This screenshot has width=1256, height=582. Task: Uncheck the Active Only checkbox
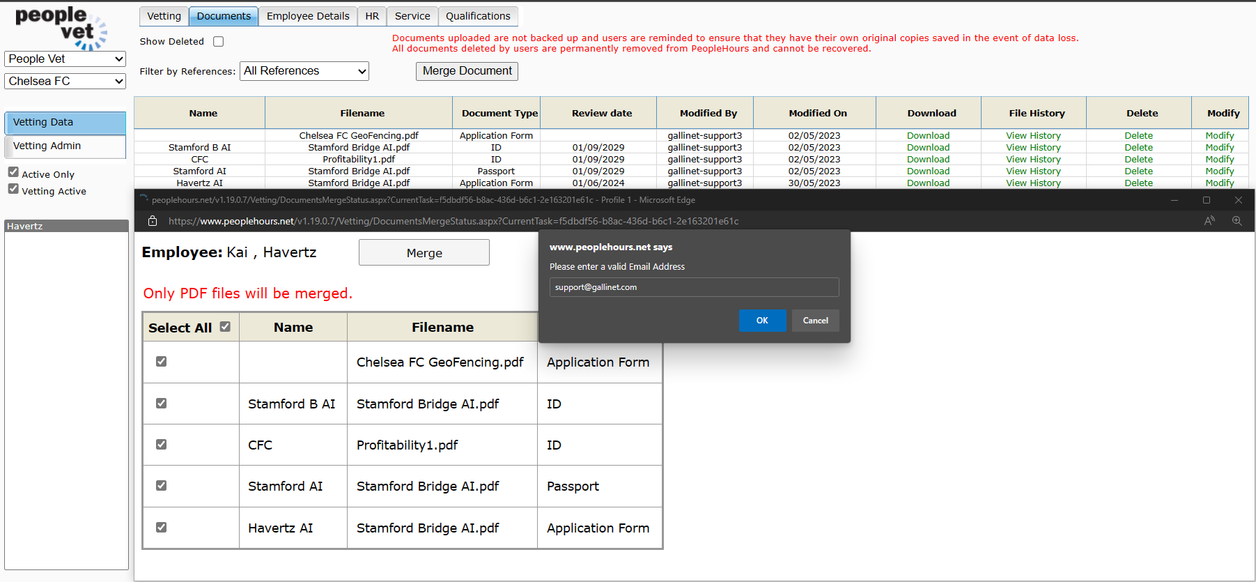[x=13, y=172]
